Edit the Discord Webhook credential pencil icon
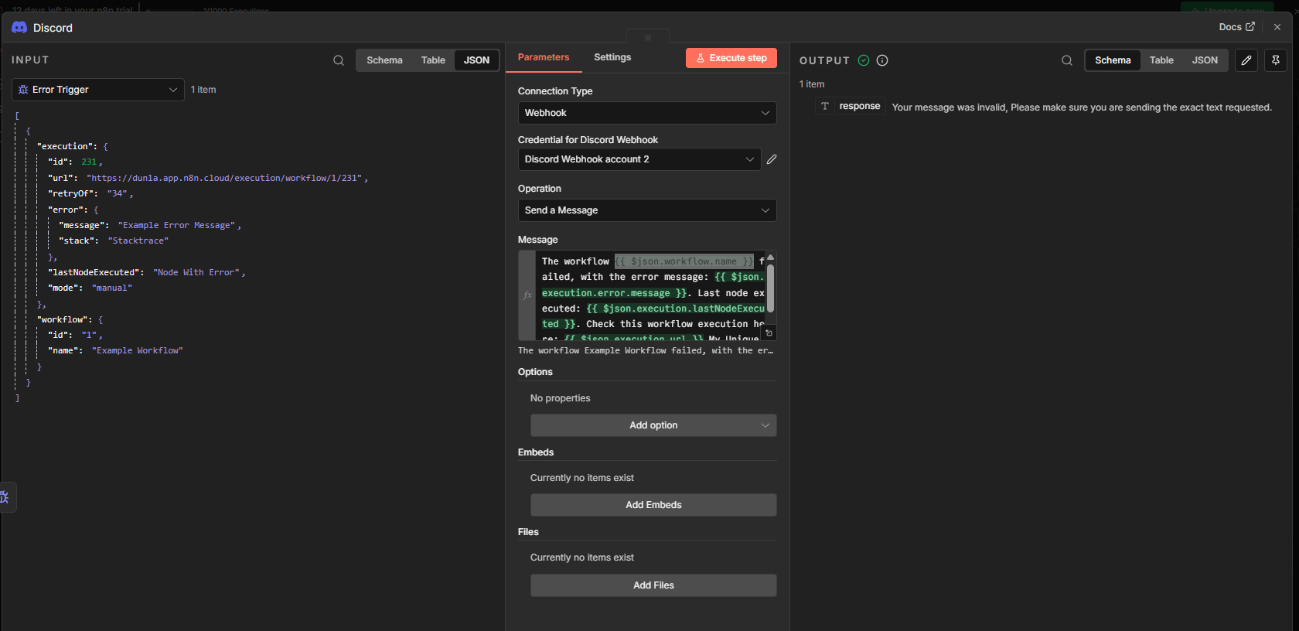This screenshot has width=1299, height=631. click(x=772, y=159)
